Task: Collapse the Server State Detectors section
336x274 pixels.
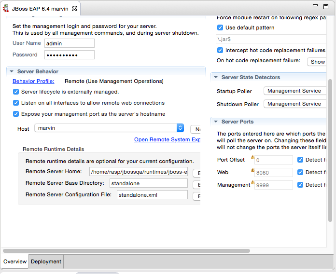Action: (x=216, y=77)
